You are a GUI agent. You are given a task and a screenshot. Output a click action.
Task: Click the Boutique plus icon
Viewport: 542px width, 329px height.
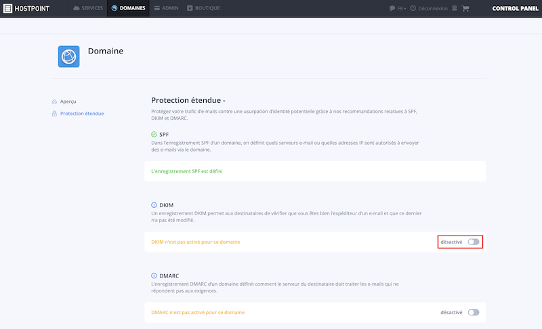(190, 8)
